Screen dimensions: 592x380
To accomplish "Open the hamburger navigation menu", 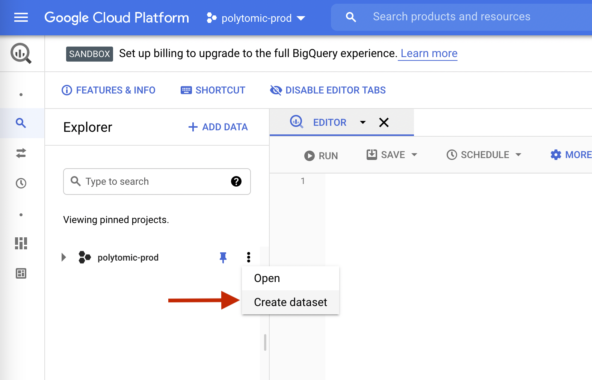I will [x=21, y=17].
